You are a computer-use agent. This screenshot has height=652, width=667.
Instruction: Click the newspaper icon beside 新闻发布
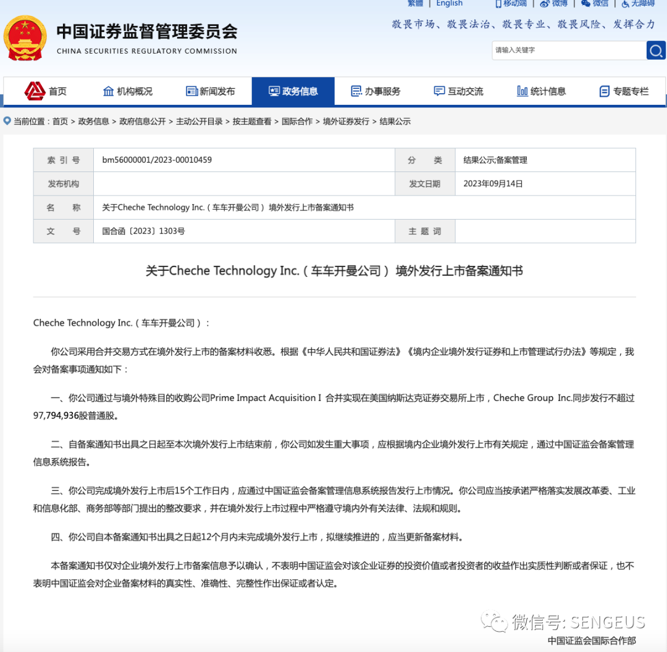(191, 91)
